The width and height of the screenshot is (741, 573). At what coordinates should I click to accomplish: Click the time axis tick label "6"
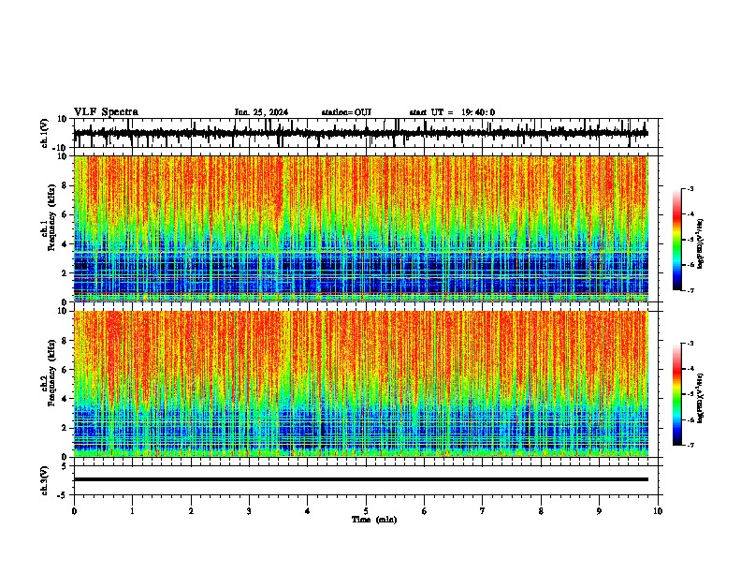click(425, 511)
